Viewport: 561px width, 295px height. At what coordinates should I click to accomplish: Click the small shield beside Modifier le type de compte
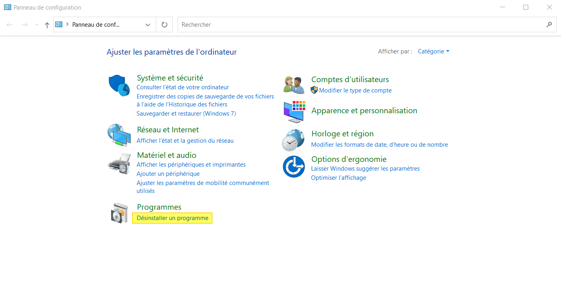[314, 90]
